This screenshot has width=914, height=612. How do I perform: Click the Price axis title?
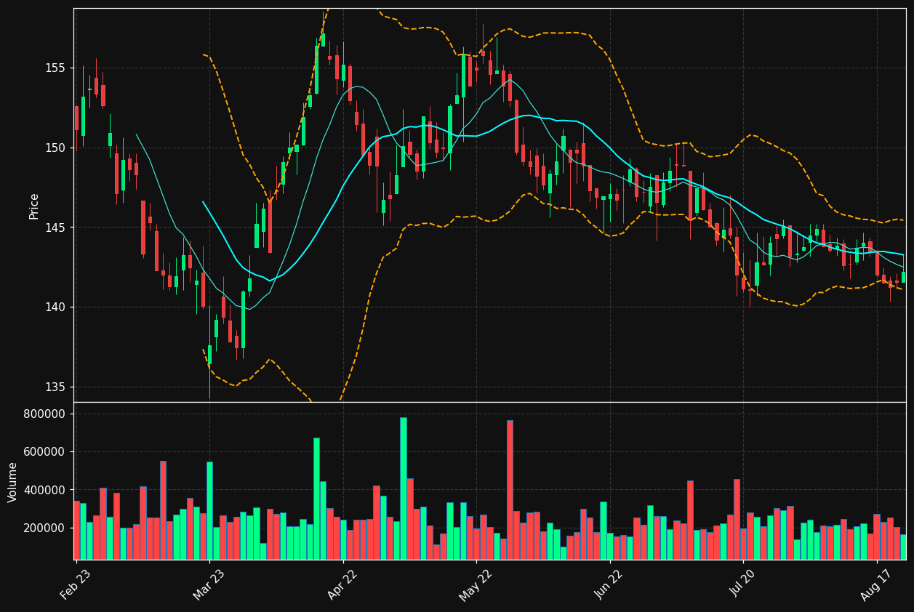tap(34, 206)
